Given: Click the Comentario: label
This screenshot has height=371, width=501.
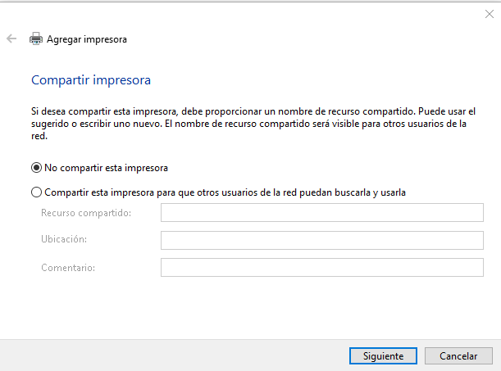Looking at the screenshot, I should (x=68, y=268).
